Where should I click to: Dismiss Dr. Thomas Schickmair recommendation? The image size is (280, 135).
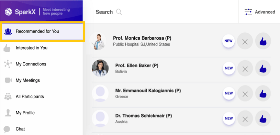pyautogui.click(x=245, y=118)
